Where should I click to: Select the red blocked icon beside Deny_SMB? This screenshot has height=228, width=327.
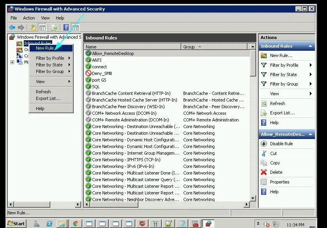88,73
